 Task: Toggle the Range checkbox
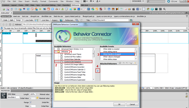[31, 102]
